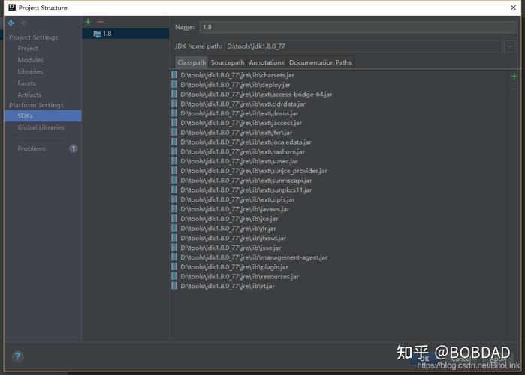Switch to the Annotations tab
Screen dimensions: 525x375
point(267,62)
